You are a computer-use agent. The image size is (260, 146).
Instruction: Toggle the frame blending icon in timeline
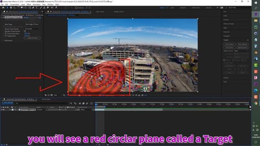(83, 103)
